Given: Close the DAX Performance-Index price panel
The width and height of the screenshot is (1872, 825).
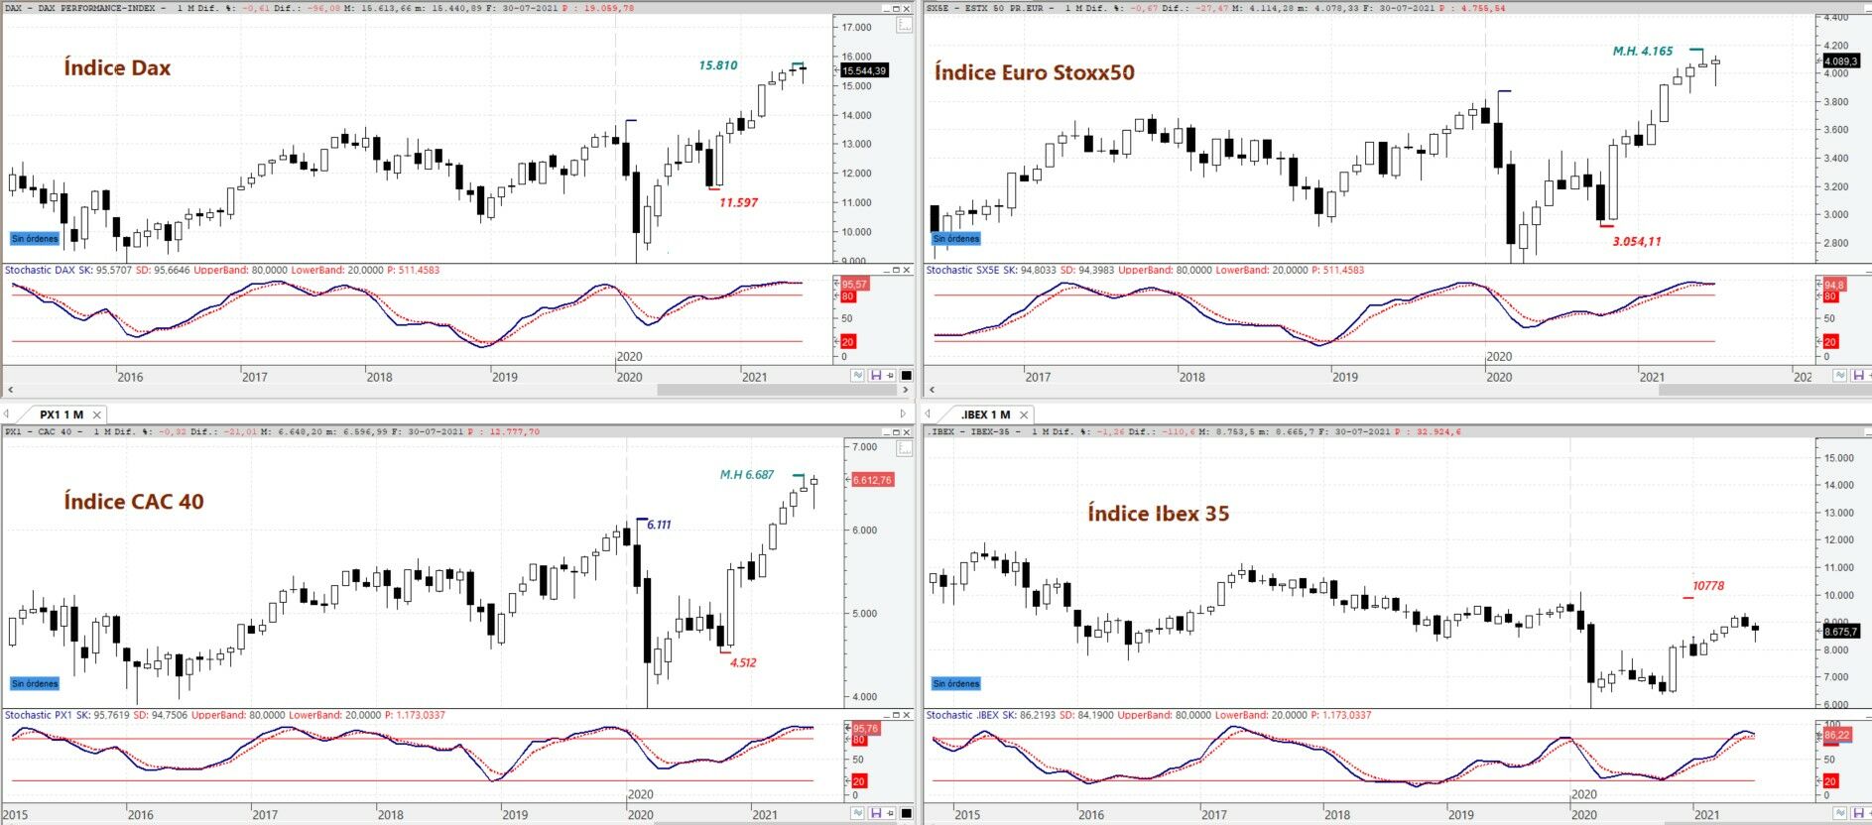Looking at the screenshot, I should 907,8.
